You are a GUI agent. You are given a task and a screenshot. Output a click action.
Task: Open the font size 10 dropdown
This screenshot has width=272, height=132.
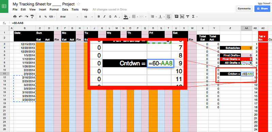tap(88, 17)
